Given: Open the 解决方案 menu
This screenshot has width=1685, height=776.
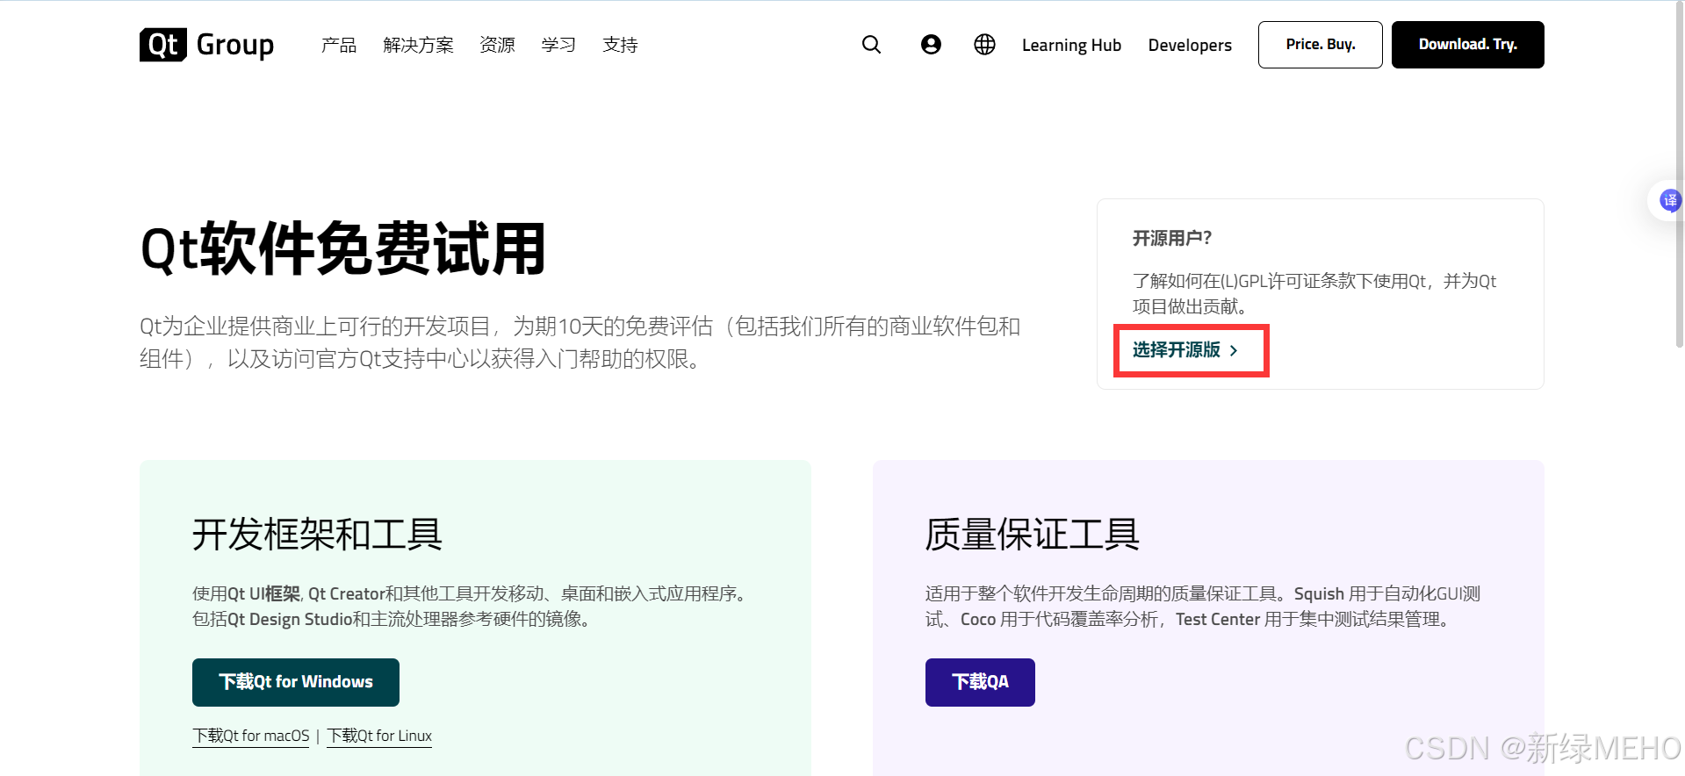Looking at the screenshot, I should [x=418, y=45].
